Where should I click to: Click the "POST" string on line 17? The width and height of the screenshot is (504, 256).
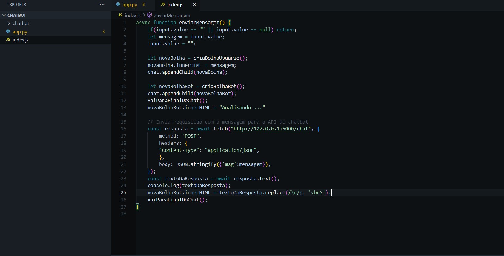coord(191,136)
